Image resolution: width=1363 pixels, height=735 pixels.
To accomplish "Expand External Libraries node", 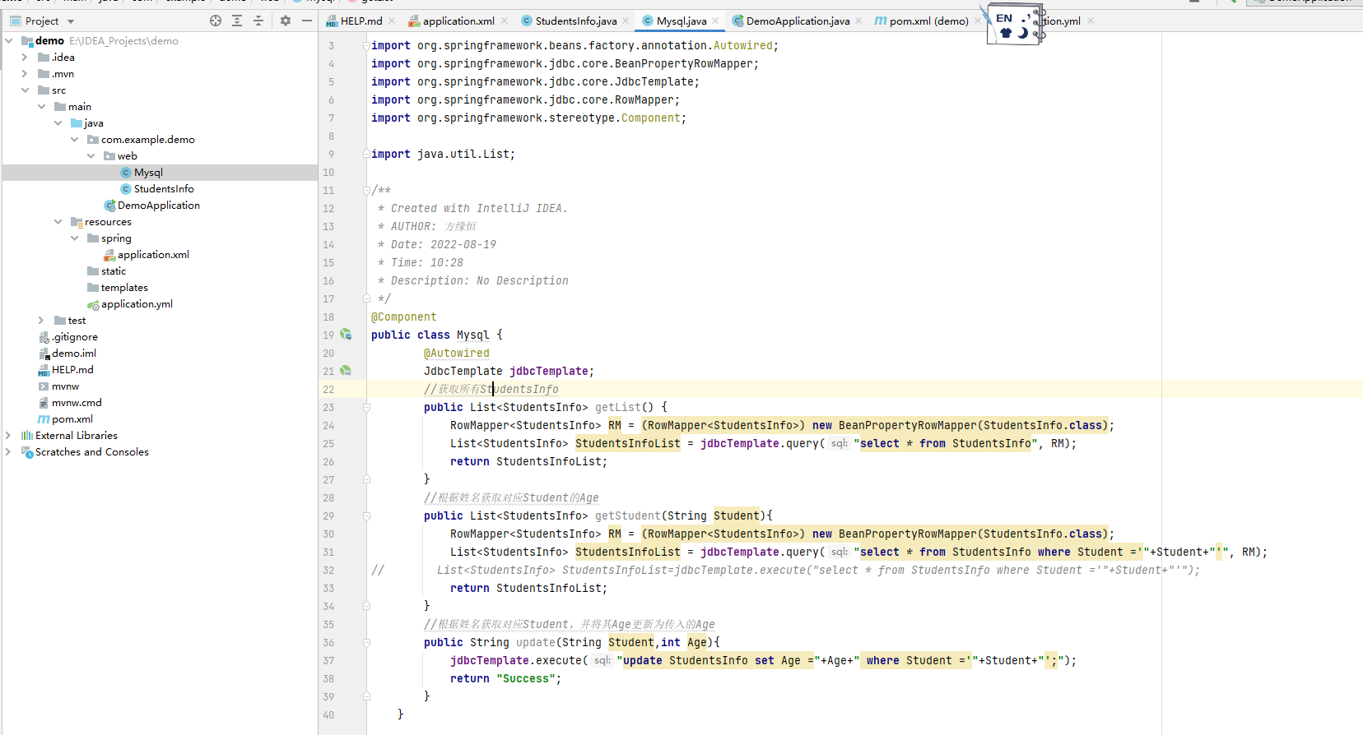I will (8, 435).
